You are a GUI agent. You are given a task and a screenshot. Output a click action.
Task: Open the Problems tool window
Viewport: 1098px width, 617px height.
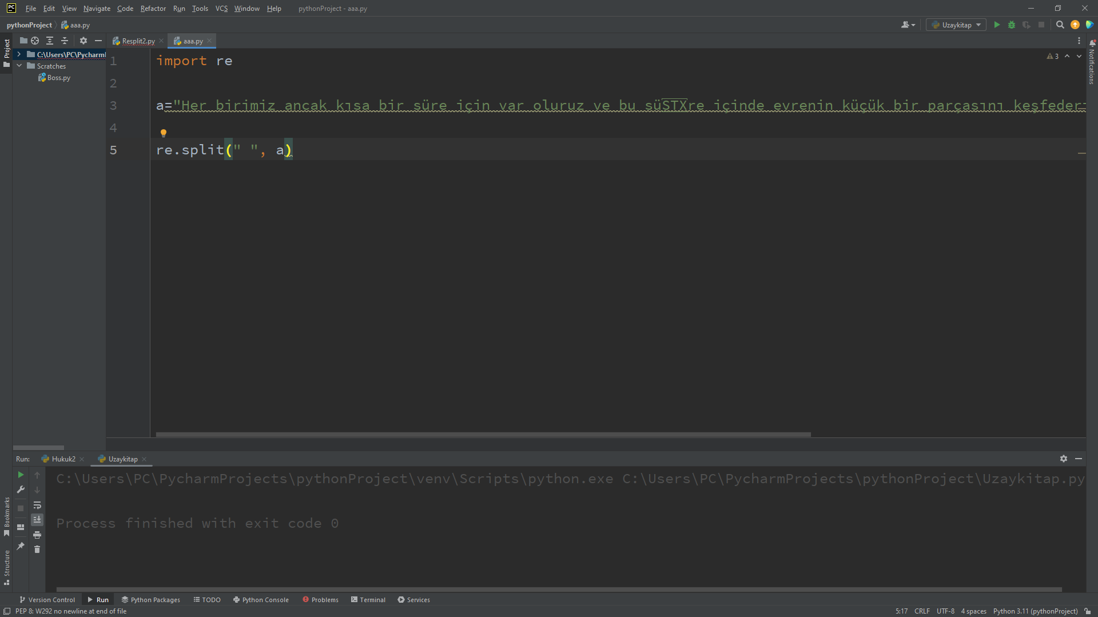[320, 600]
